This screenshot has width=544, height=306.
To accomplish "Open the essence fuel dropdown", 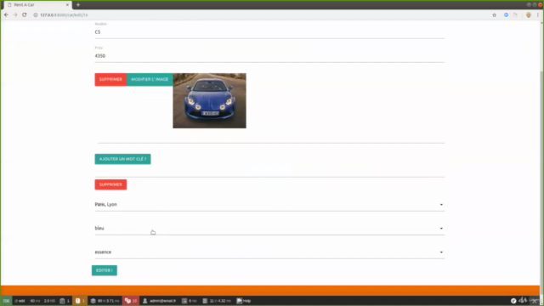I will point(269,252).
